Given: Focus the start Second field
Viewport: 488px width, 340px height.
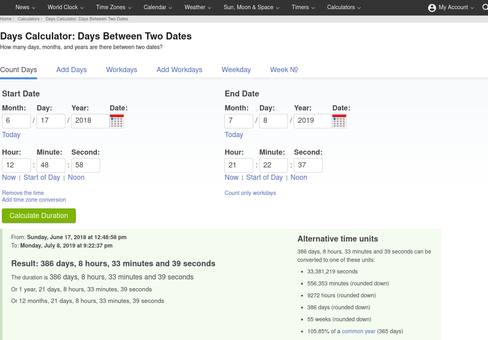Looking at the screenshot, I should click(x=86, y=165).
